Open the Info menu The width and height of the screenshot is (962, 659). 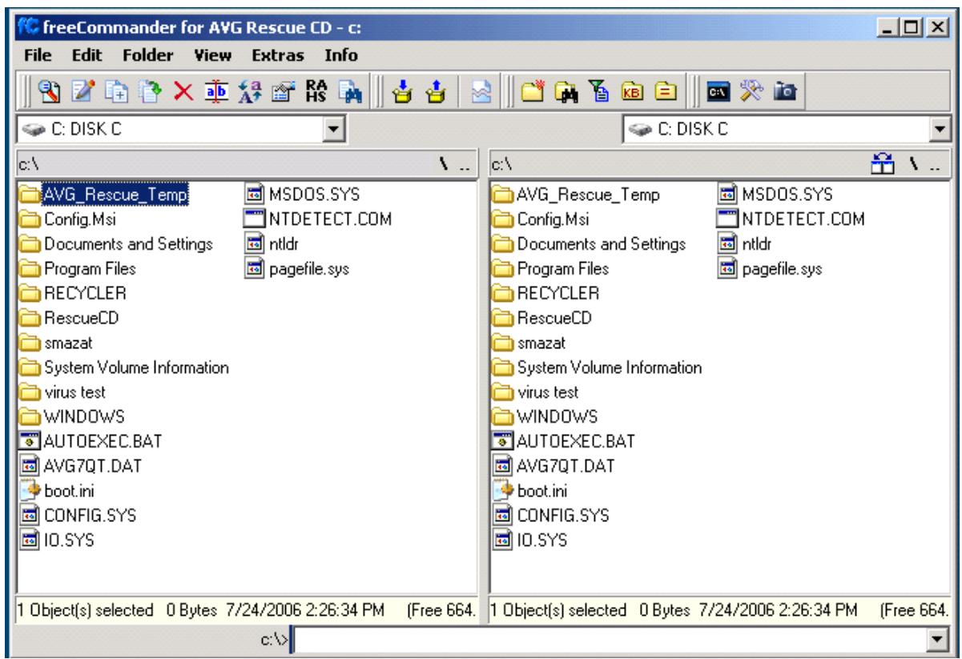pyautogui.click(x=340, y=56)
